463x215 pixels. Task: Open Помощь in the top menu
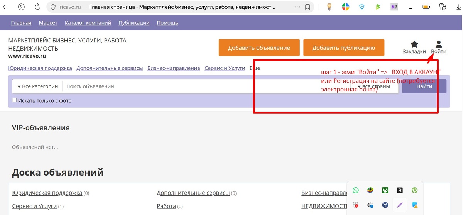click(167, 23)
